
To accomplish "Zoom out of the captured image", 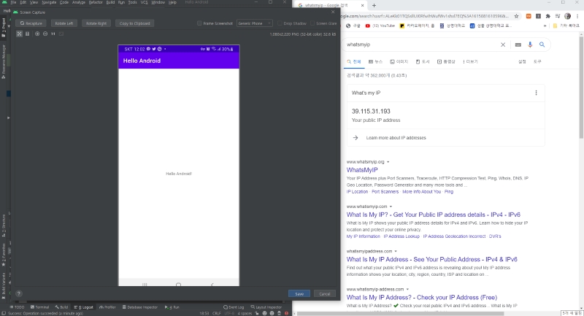I will click(45, 34).
